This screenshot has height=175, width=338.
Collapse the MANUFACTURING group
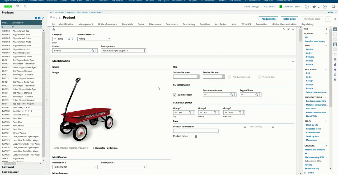pyautogui.click(x=326, y=97)
